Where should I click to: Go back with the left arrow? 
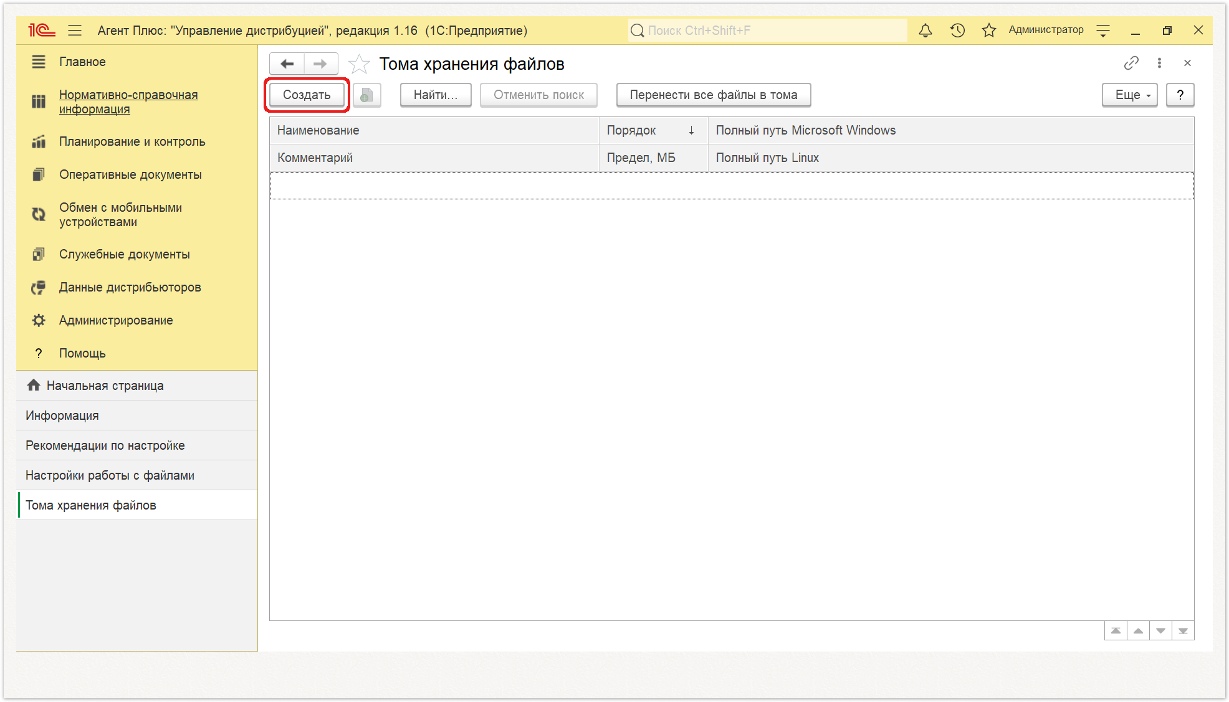[287, 64]
